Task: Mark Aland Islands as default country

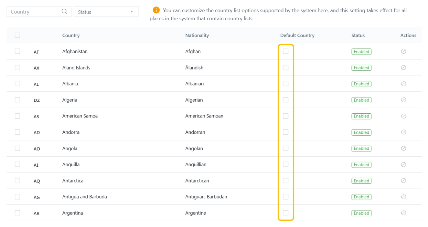Action: (285, 67)
